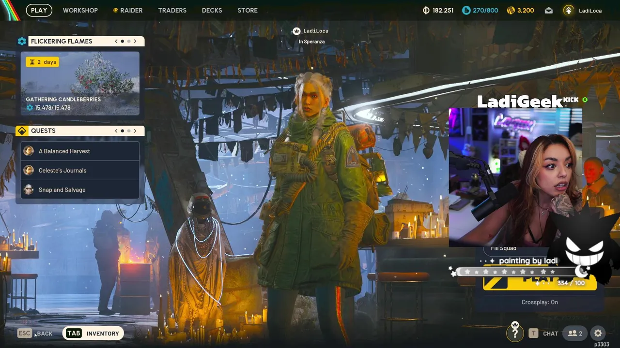
Task: Open the Chat button
Action: point(543,333)
